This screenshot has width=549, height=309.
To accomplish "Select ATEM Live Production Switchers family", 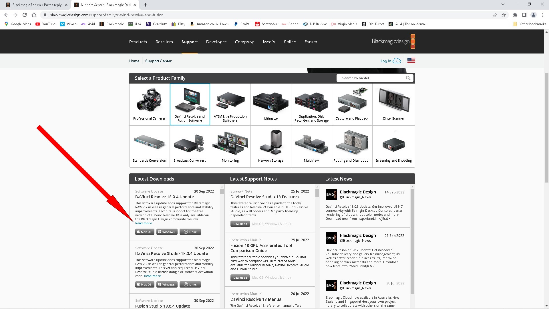I will pyautogui.click(x=230, y=104).
